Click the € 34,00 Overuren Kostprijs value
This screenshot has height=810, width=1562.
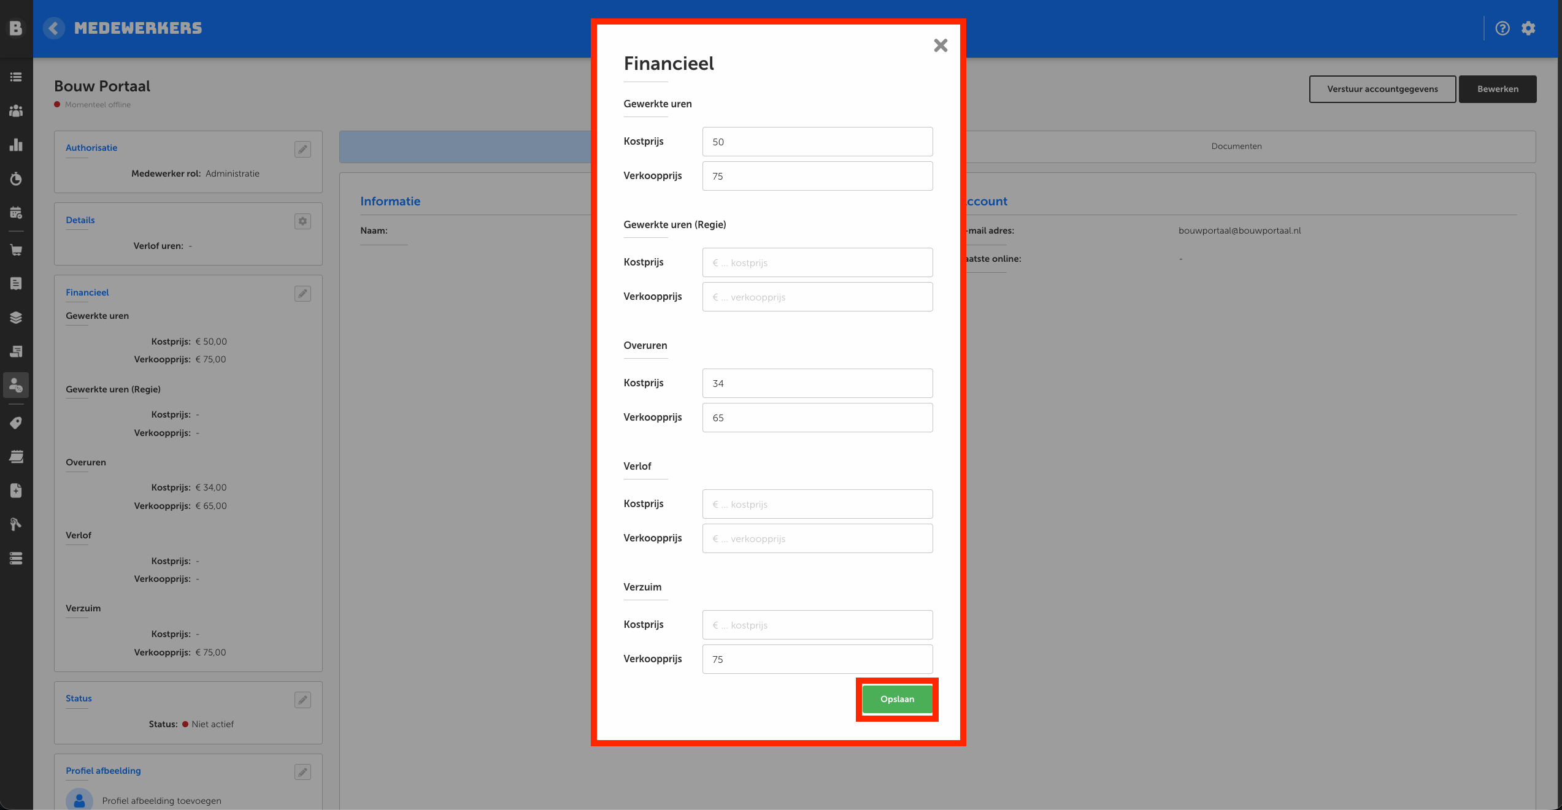point(211,487)
